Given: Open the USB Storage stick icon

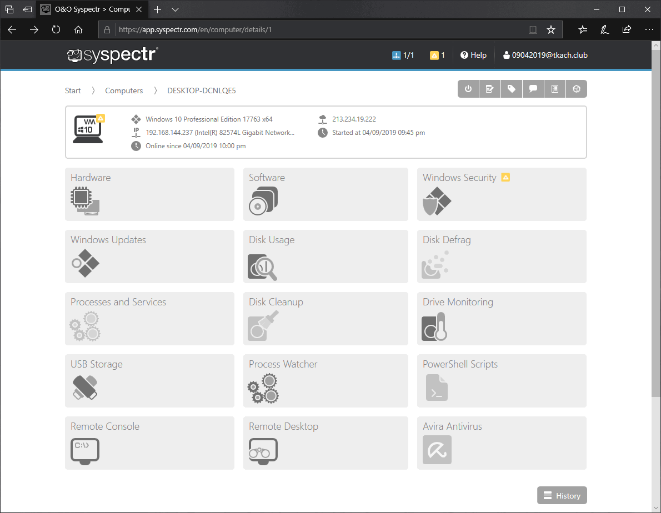Looking at the screenshot, I should (x=85, y=387).
